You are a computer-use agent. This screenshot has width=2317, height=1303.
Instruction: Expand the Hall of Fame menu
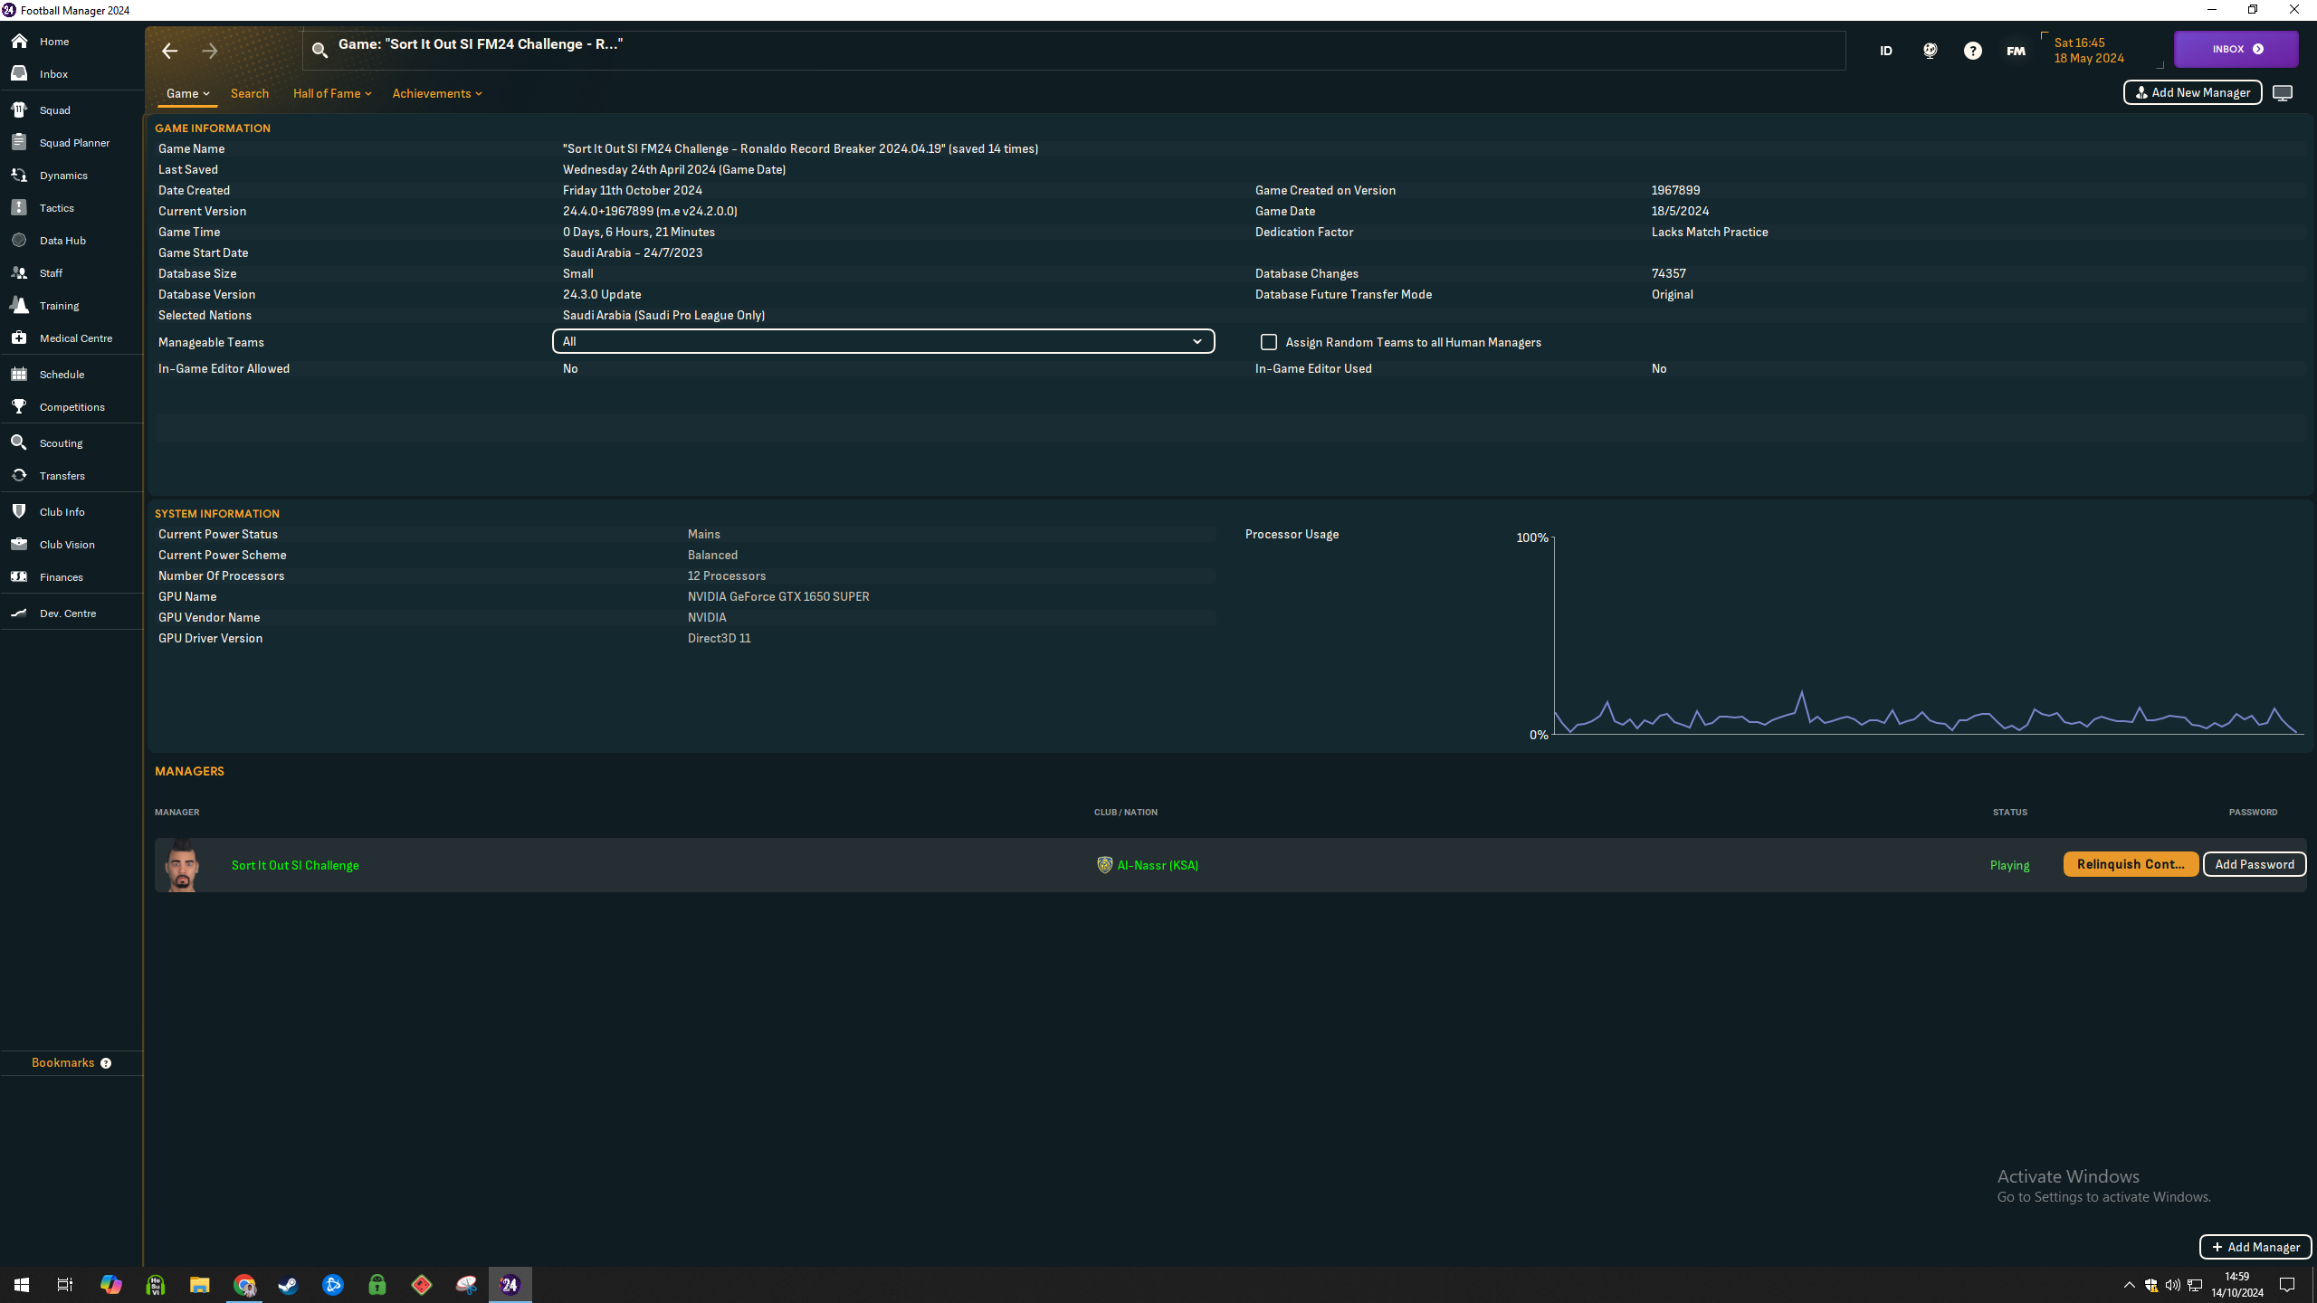click(x=332, y=94)
